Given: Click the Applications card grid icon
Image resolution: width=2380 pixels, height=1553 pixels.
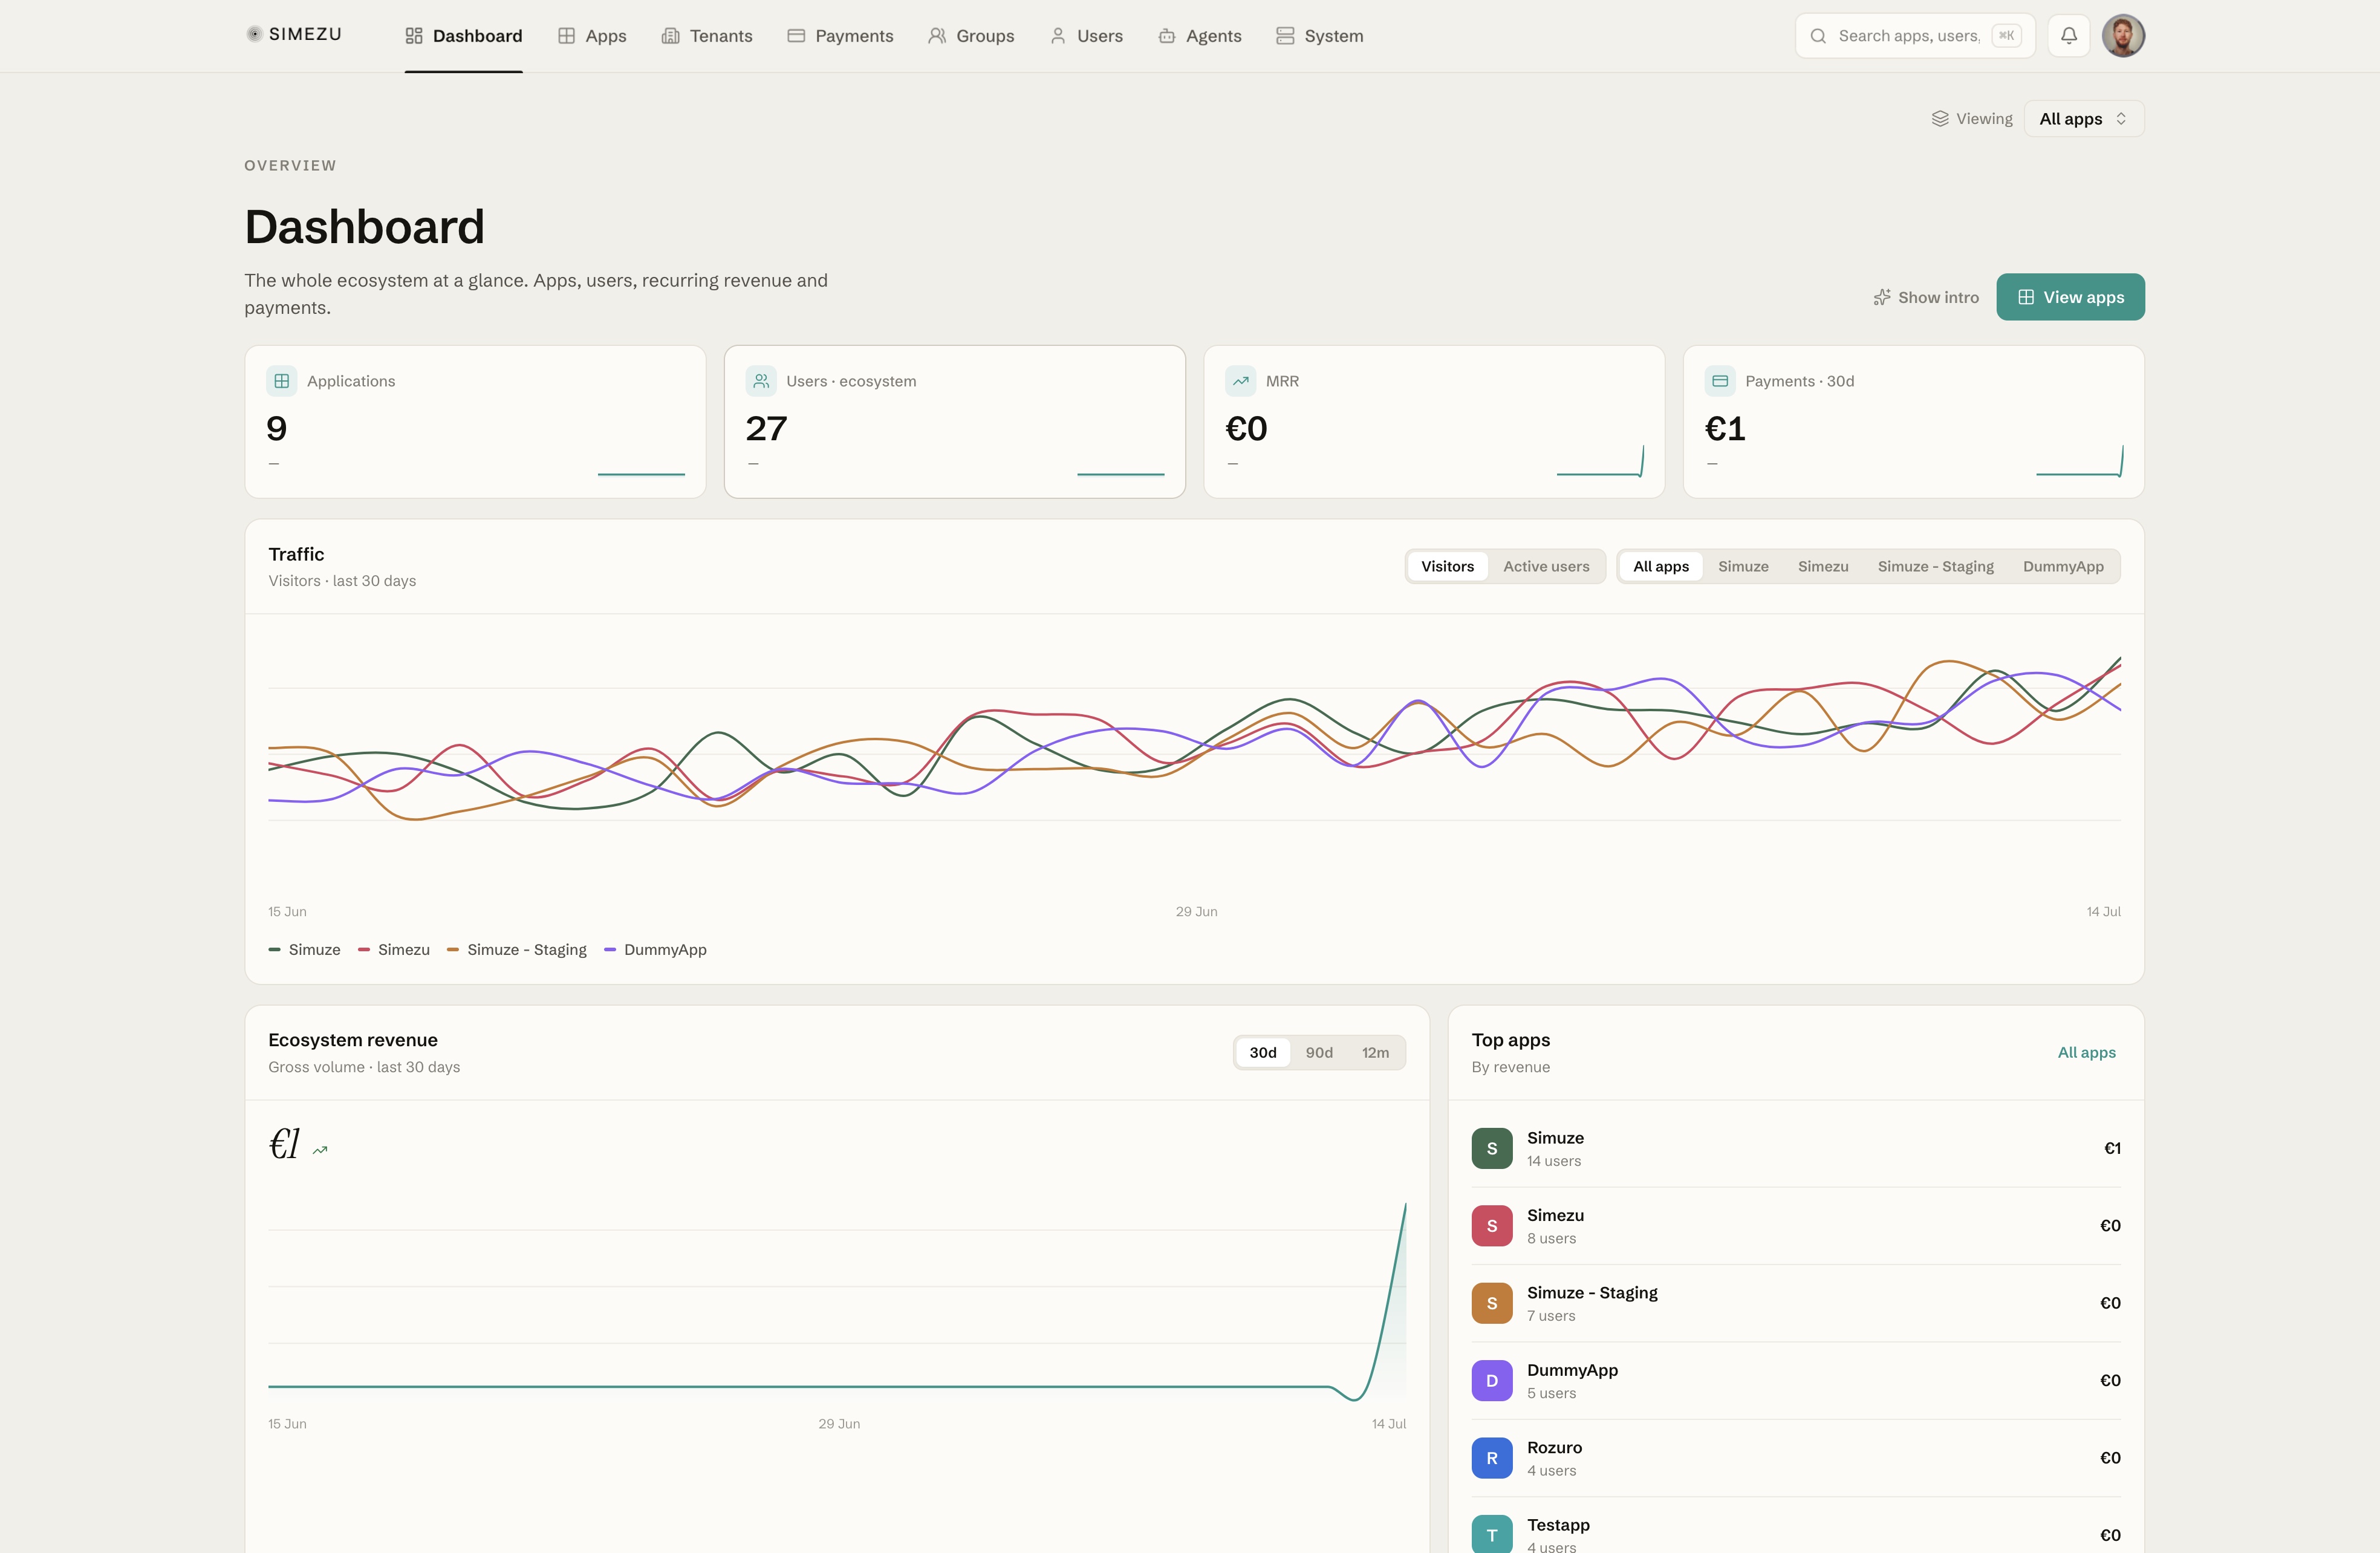Looking at the screenshot, I should click(282, 381).
